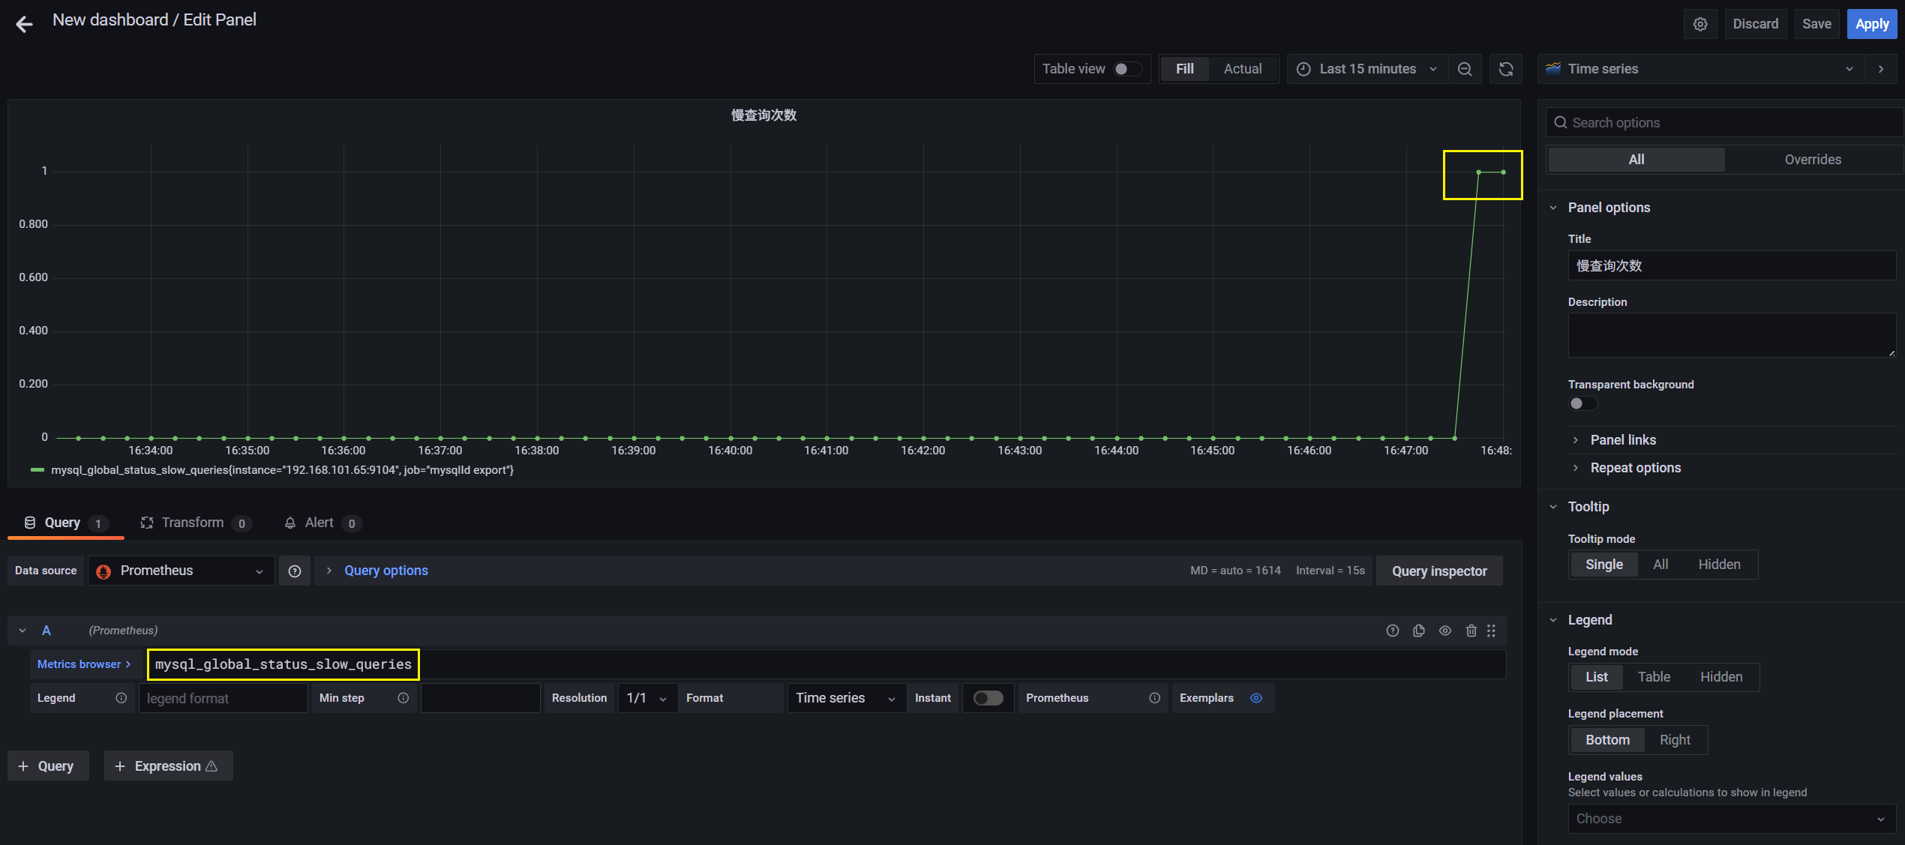Click the Apply button
The image size is (1905, 845).
click(x=1871, y=24)
